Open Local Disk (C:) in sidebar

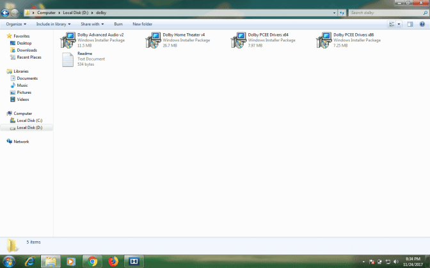(29, 121)
